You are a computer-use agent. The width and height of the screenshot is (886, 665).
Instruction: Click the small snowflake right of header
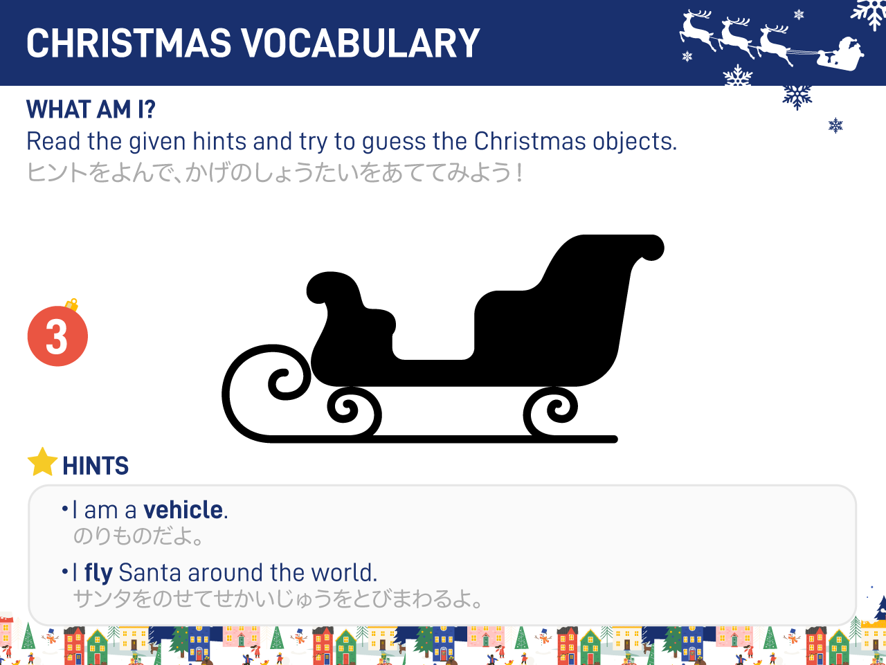click(835, 125)
